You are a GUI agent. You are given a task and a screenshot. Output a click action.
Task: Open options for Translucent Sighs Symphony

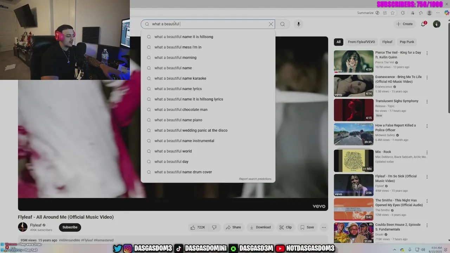(x=427, y=102)
